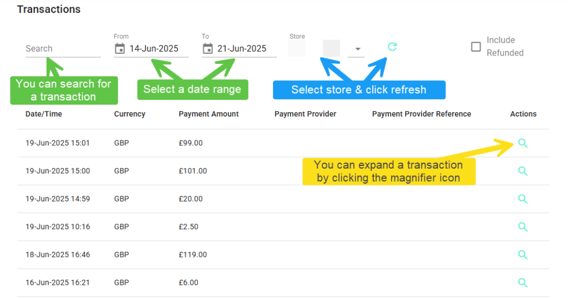This screenshot has width=568, height=298.
Task: View the £2.50 transaction using magnifier icon
Action: pyautogui.click(x=523, y=226)
